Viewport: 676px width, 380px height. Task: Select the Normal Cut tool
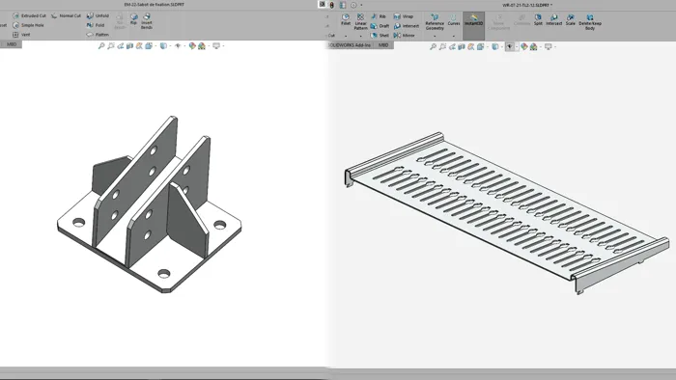pyautogui.click(x=66, y=15)
